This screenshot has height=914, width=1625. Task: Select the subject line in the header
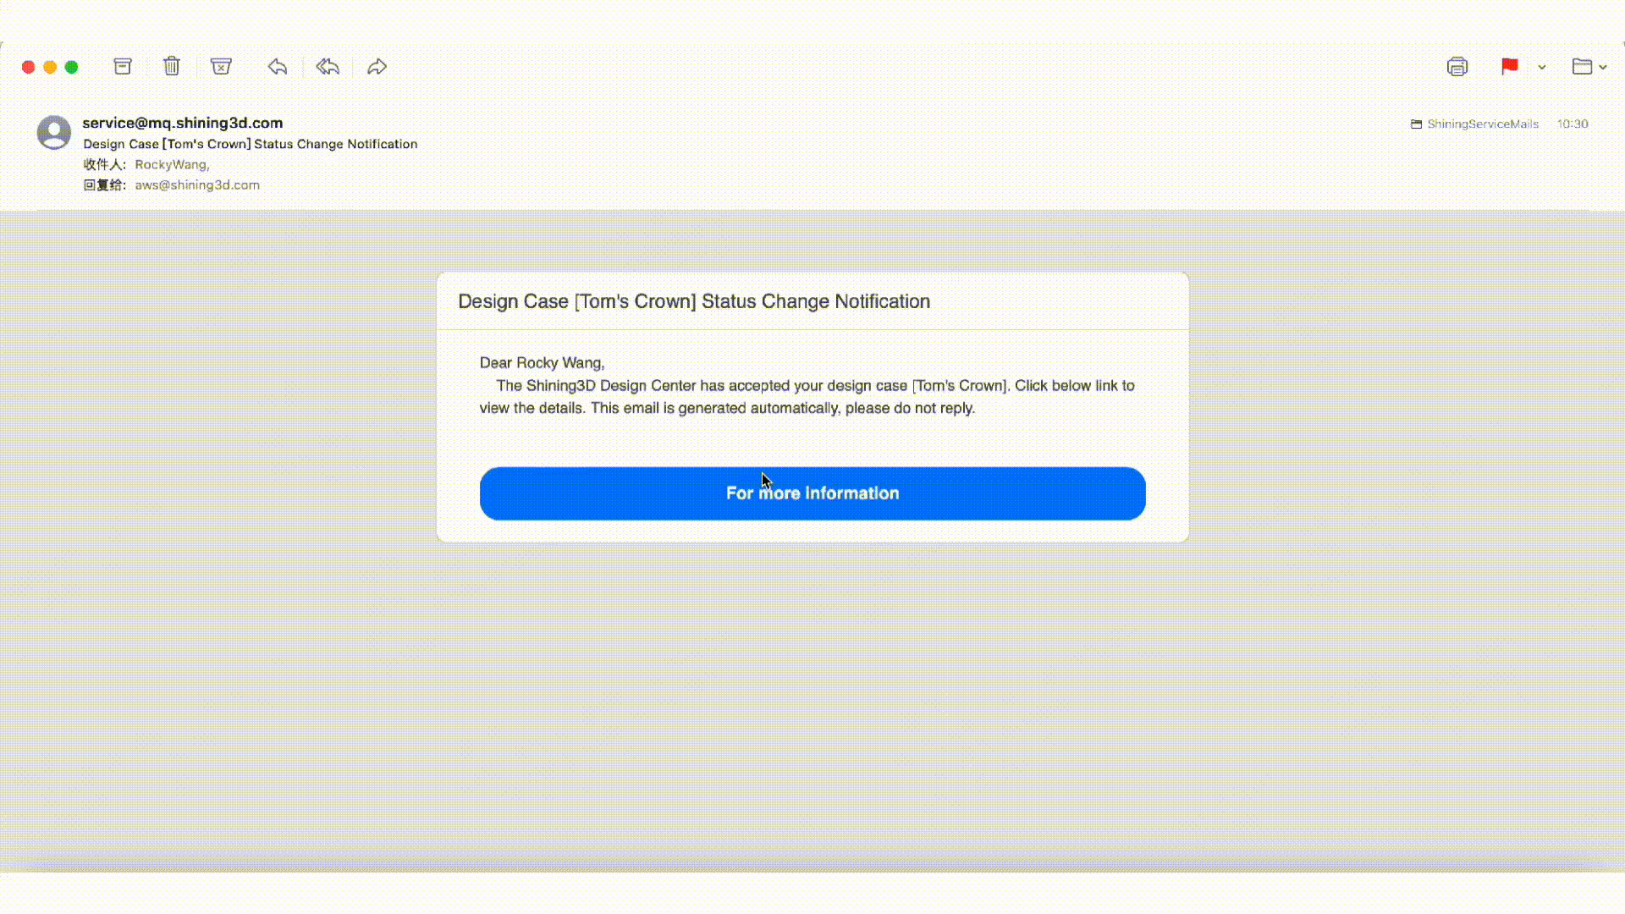[x=251, y=144]
